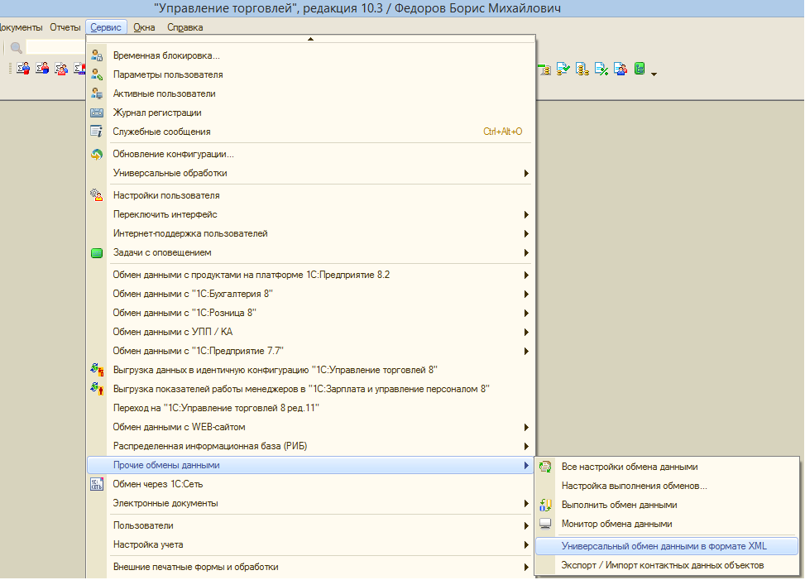
Task: Click the green Задачи с оповещением icon
Action: coord(97,252)
